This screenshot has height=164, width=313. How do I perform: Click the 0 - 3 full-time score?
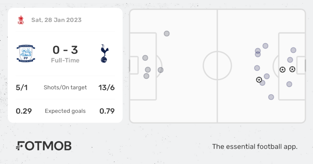pyautogui.click(x=65, y=50)
